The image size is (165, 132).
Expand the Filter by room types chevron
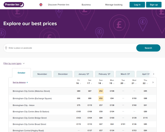[24, 64]
